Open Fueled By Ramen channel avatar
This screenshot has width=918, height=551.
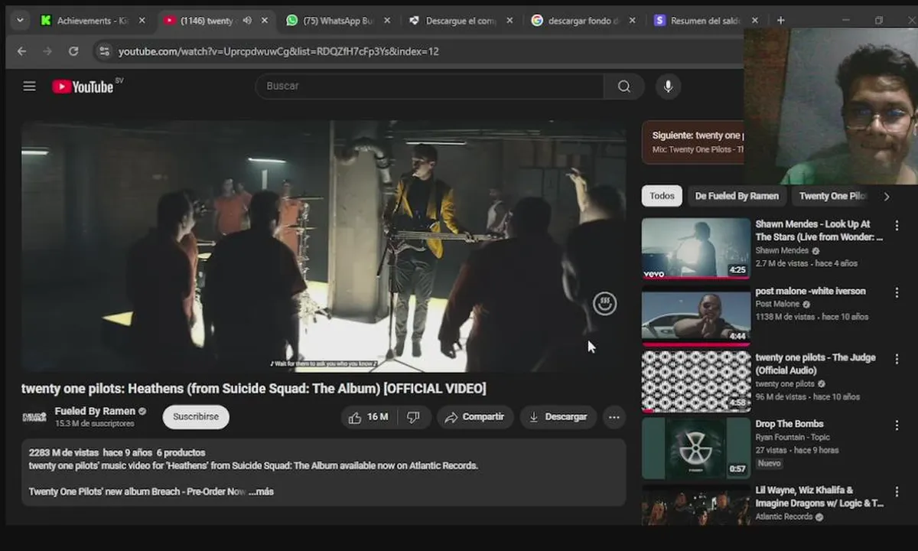[x=34, y=417]
